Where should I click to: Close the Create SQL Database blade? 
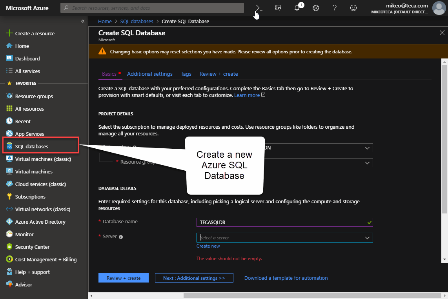point(442,33)
